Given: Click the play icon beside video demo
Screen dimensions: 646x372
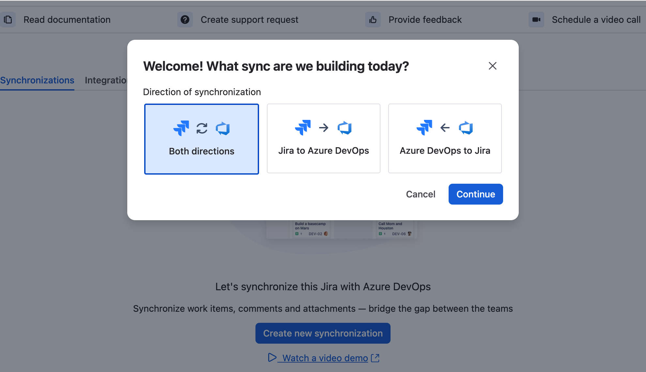Looking at the screenshot, I should click(x=272, y=357).
